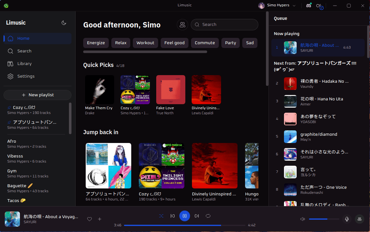Like the current track heart icon
370x232 pixels.
click(x=89, y=219)
